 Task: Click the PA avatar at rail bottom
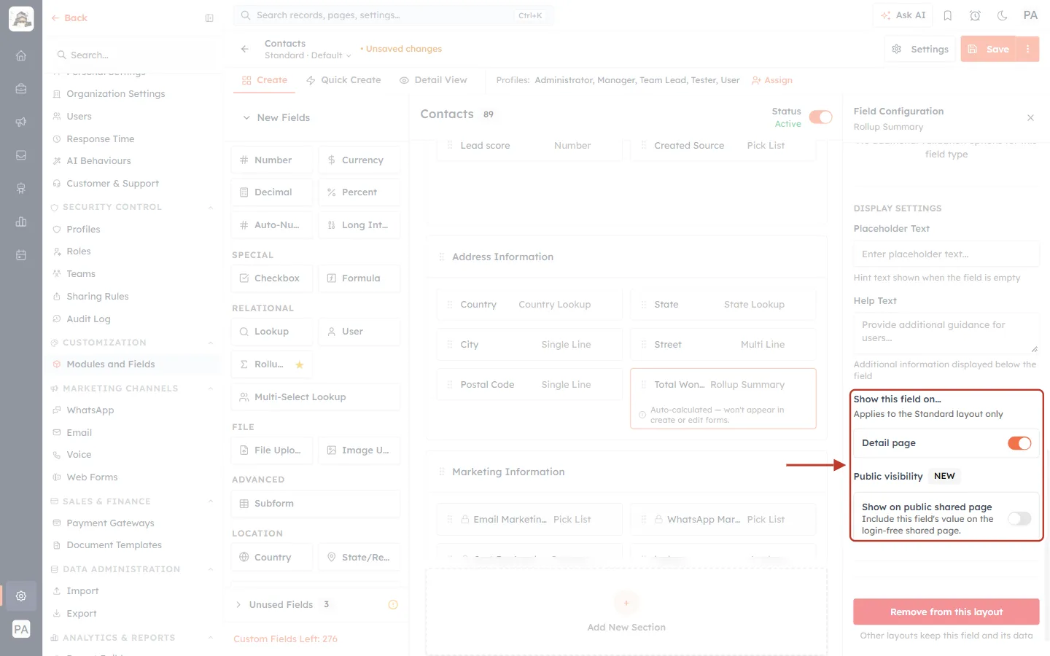tap(21, 630)
